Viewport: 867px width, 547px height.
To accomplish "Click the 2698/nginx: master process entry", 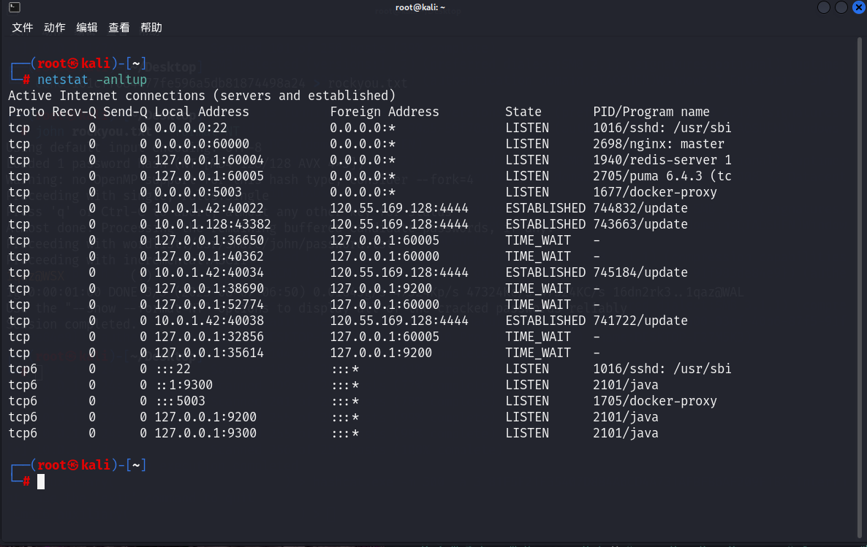I will pyautogui.click(x=658, y=144).
